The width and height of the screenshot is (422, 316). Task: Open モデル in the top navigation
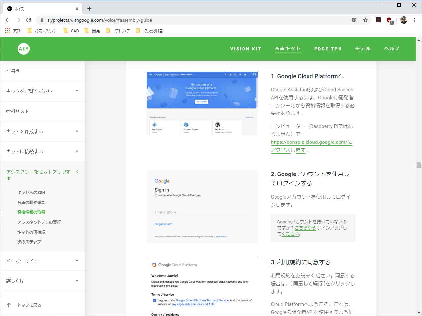coord(363,49)
